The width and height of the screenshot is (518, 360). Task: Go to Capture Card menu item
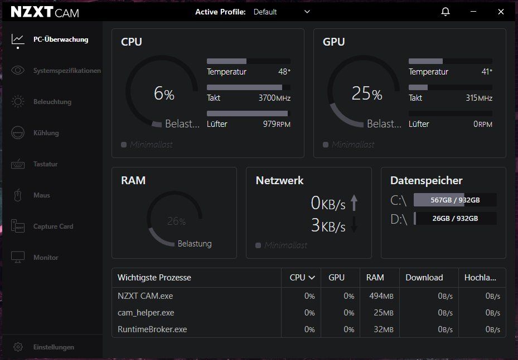pyautogui.click(x=53, y=226)
